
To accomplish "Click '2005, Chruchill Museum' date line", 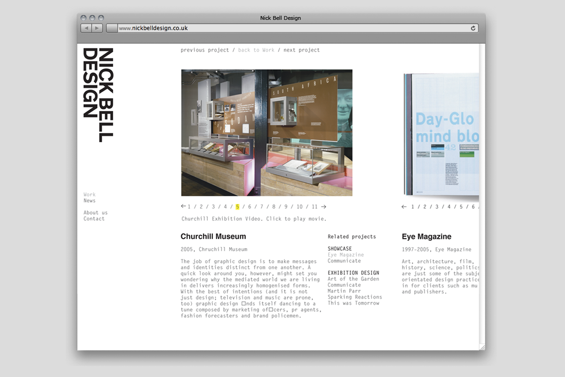I will point(214,249).
